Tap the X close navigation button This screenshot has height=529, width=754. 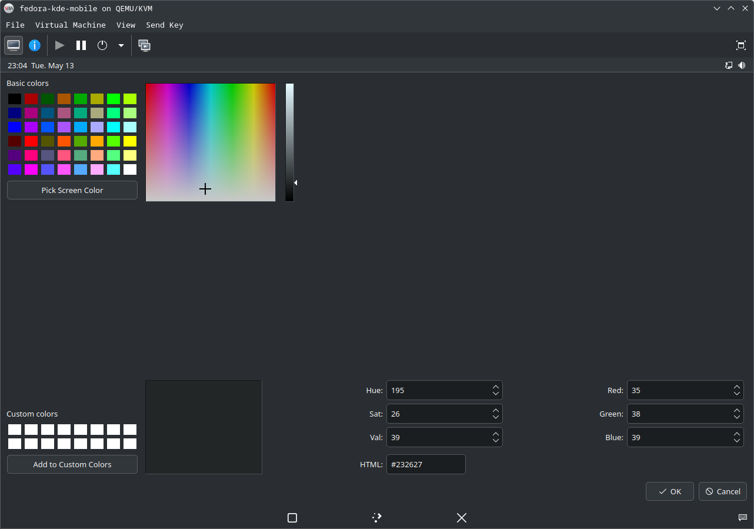click(x=462, y=518)
